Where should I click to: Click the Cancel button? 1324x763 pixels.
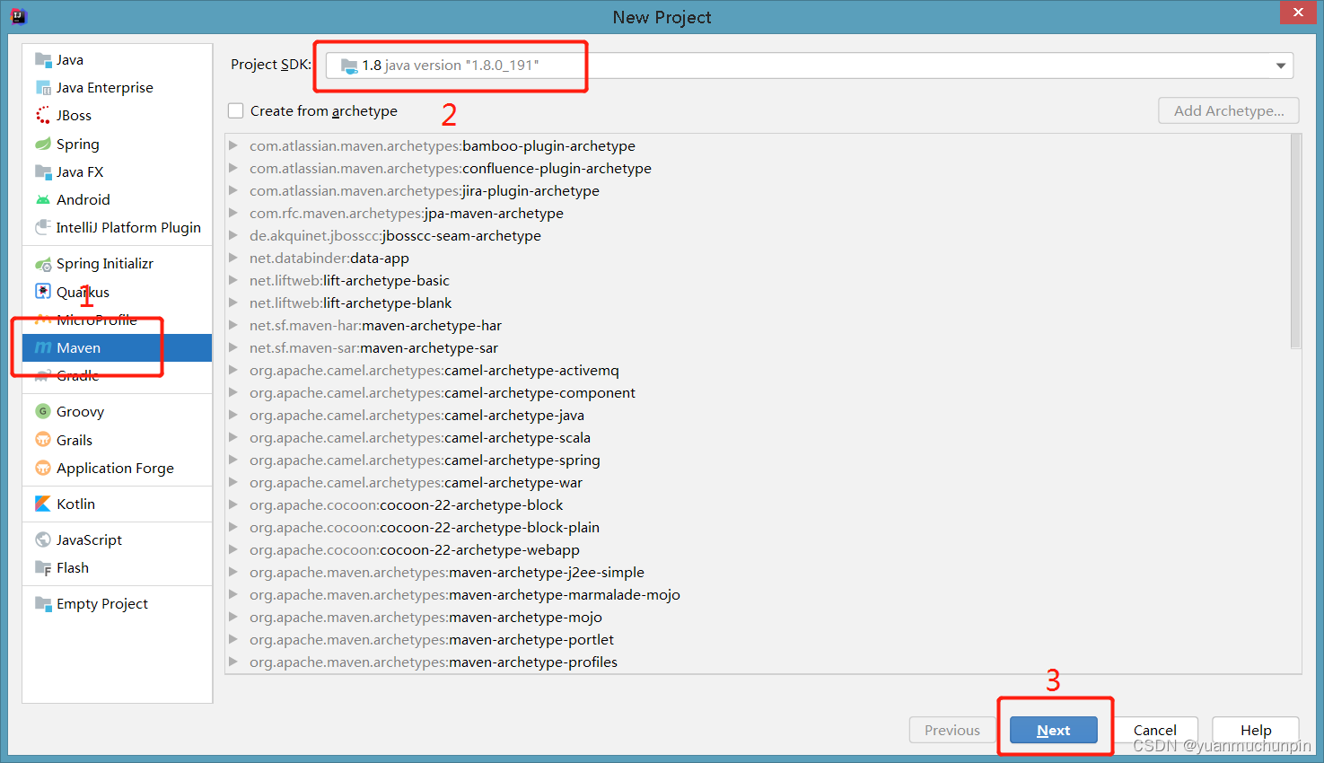coord(1154,730)
